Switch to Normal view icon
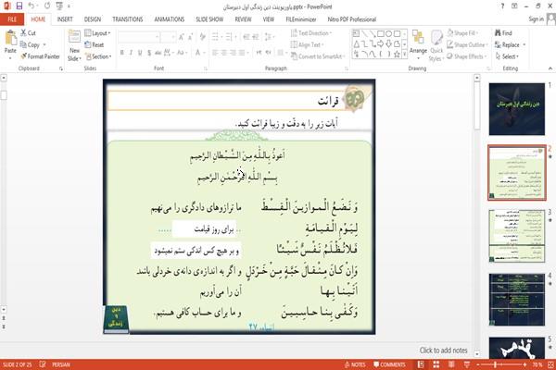 click(x=421, y=364)
